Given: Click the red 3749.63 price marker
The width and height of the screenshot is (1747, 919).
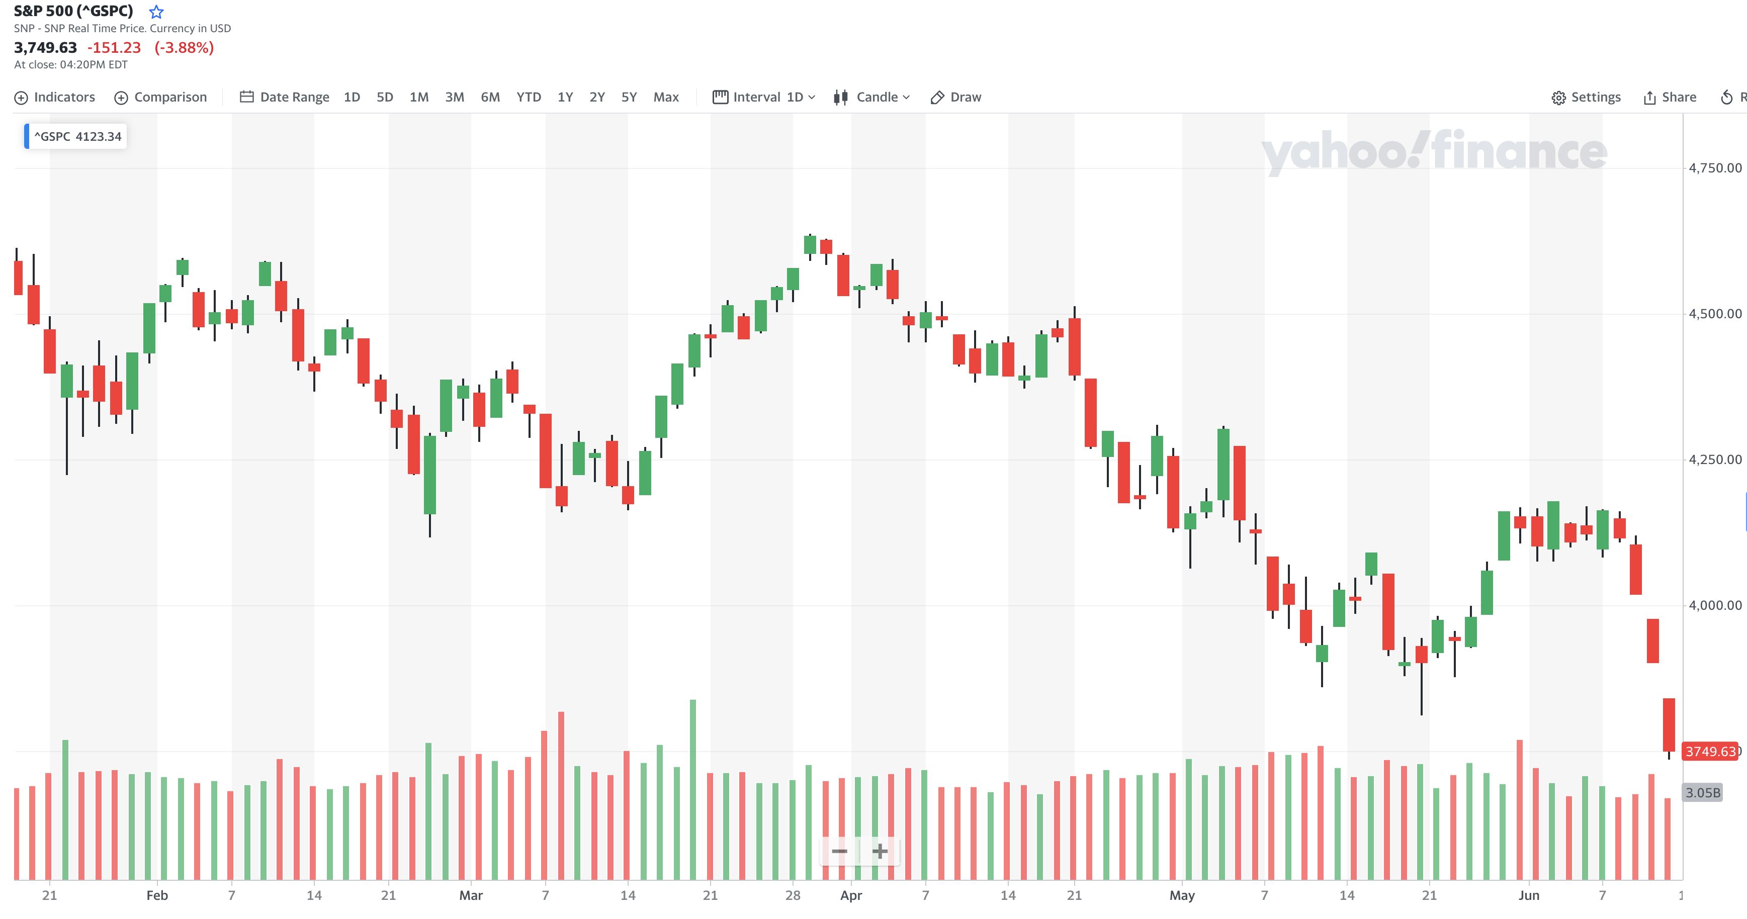Looking at the screenshot, I should 1710,752.
